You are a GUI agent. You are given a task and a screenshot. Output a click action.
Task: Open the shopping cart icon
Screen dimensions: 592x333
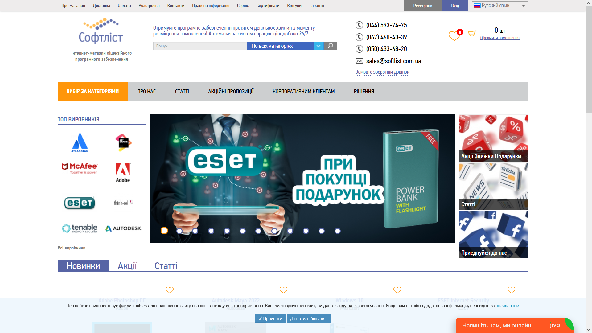point(471,32)
